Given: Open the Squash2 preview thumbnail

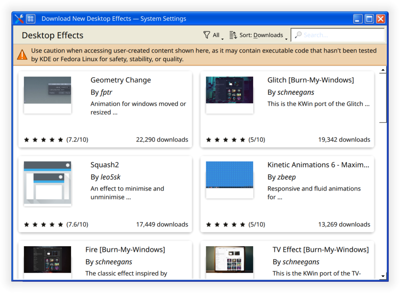Looking at the screenshot, I should (47, 183).
